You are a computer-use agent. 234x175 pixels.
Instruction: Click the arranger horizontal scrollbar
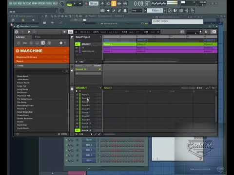pos(140,62)
